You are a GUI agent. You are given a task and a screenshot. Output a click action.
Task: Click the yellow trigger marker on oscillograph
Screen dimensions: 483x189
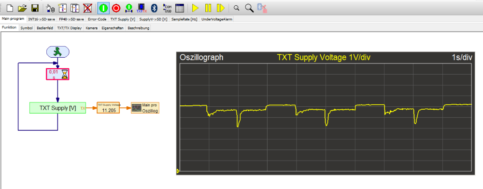pyautogui.click(x=178, y=171)
